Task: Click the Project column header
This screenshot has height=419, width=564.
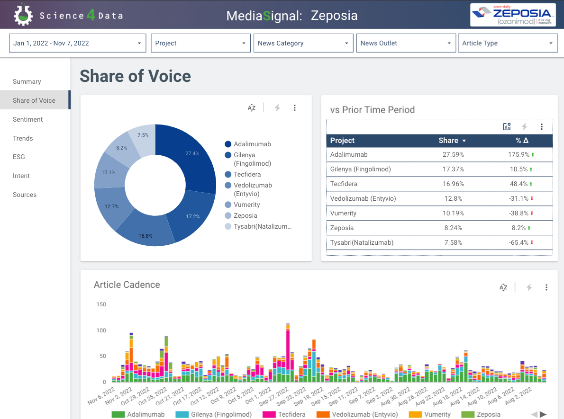Action: click(x=342, y=141)
